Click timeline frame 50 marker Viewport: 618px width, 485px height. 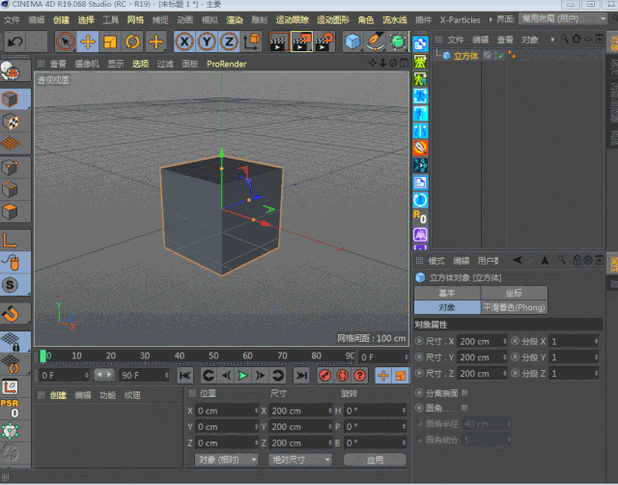(213, 356)
